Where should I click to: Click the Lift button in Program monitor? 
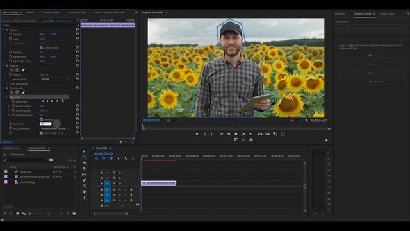[260, 134]
